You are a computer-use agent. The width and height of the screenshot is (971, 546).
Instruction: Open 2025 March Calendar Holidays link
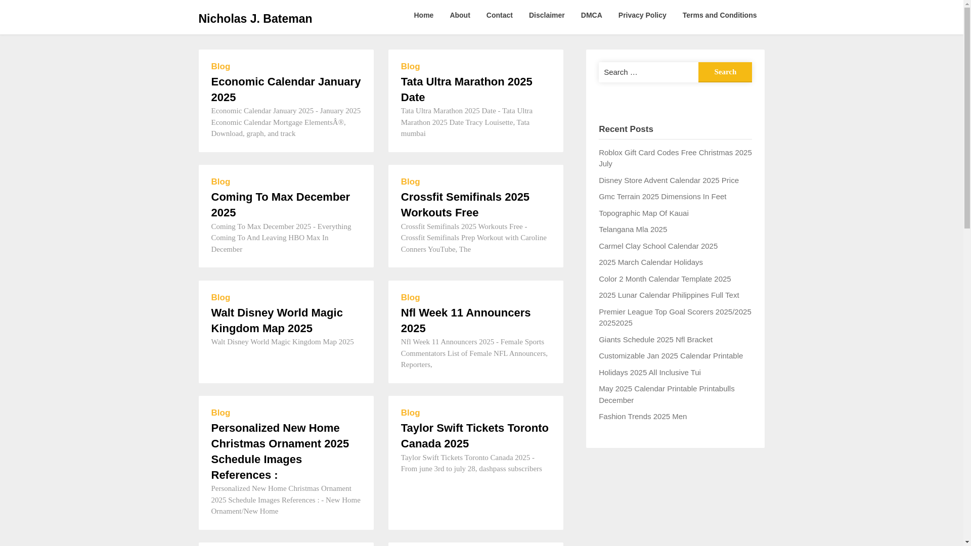coord(650,262)
